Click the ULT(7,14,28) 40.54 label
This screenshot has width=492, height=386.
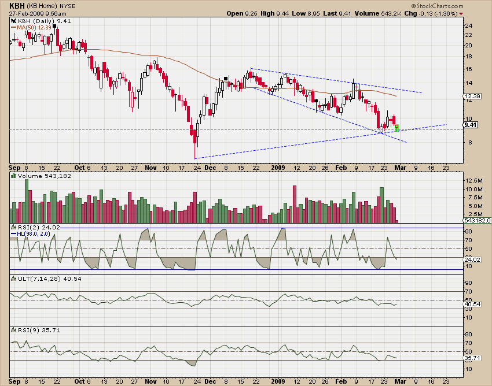point(50,279)
